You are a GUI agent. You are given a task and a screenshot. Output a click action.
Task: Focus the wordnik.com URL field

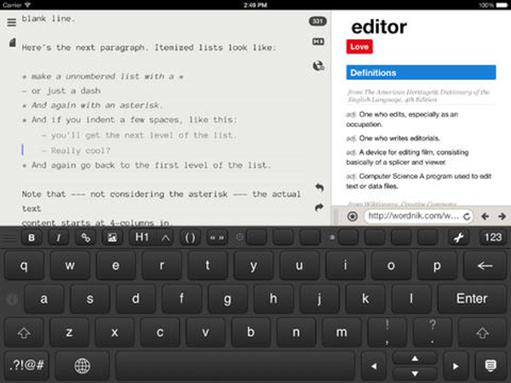coord(414,216)
